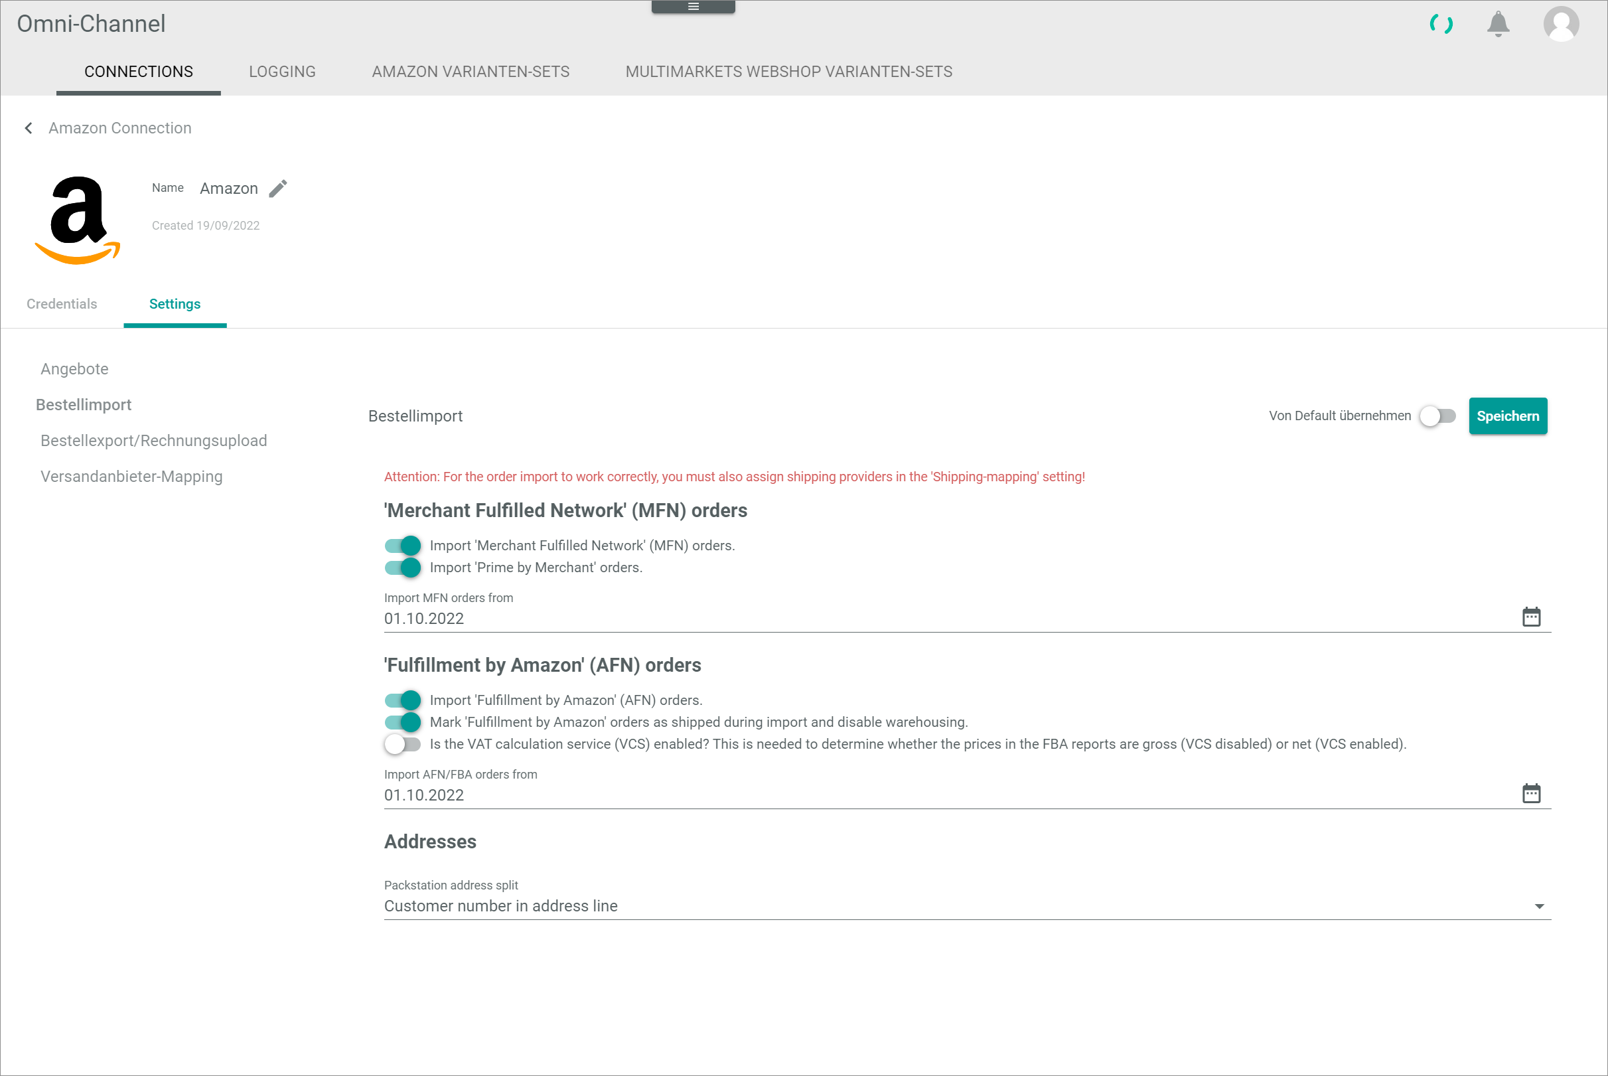Viewport: 1608px width, 1076px height.
Task: Click the name value 'Amazon'
Action: pos(229,189)
